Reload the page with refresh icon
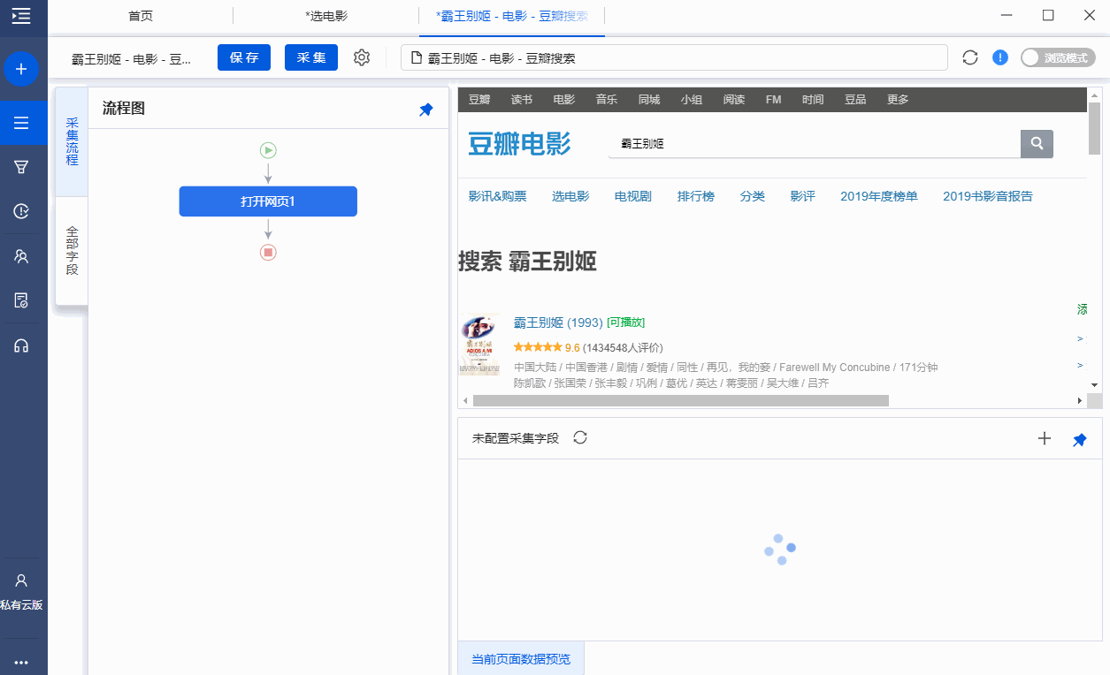1110x675 pixels. pyautogui.click(x=970, y=57)
